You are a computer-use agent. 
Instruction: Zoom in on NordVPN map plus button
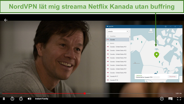[x=181, y=78]
